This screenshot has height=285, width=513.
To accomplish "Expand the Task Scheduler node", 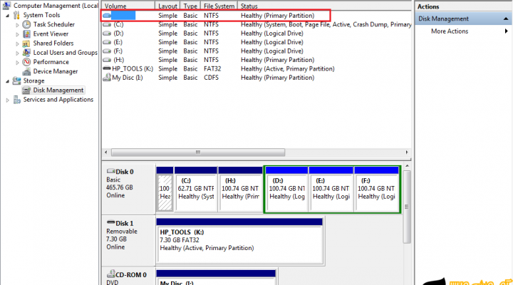I will [x=17, y=25].
